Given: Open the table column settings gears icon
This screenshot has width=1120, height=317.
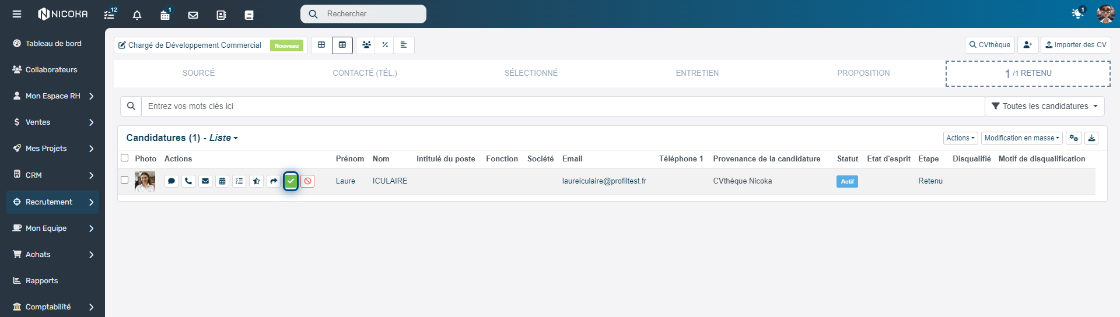Looking at the screenshot, I should (x=1073, y=138).
